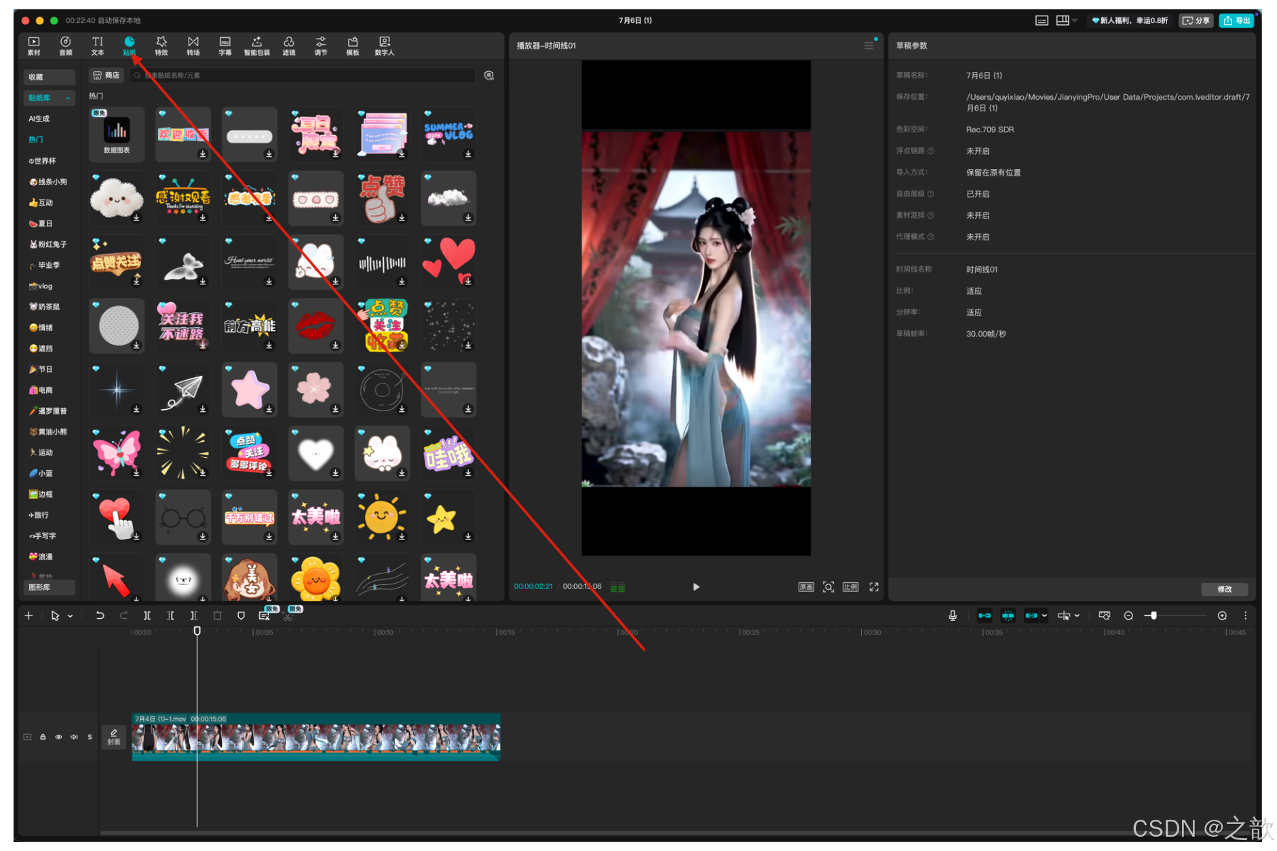Select the vlog sticker category
Viewport: 1277px width, 851px height.
[41, 286]
